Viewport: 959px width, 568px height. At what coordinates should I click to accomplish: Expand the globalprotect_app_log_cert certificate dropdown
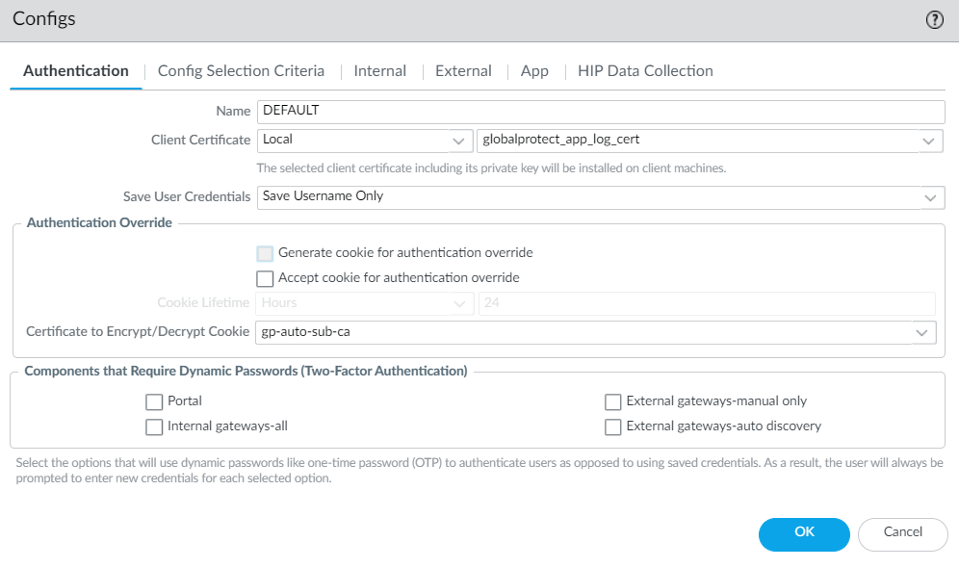coord(709,141)
